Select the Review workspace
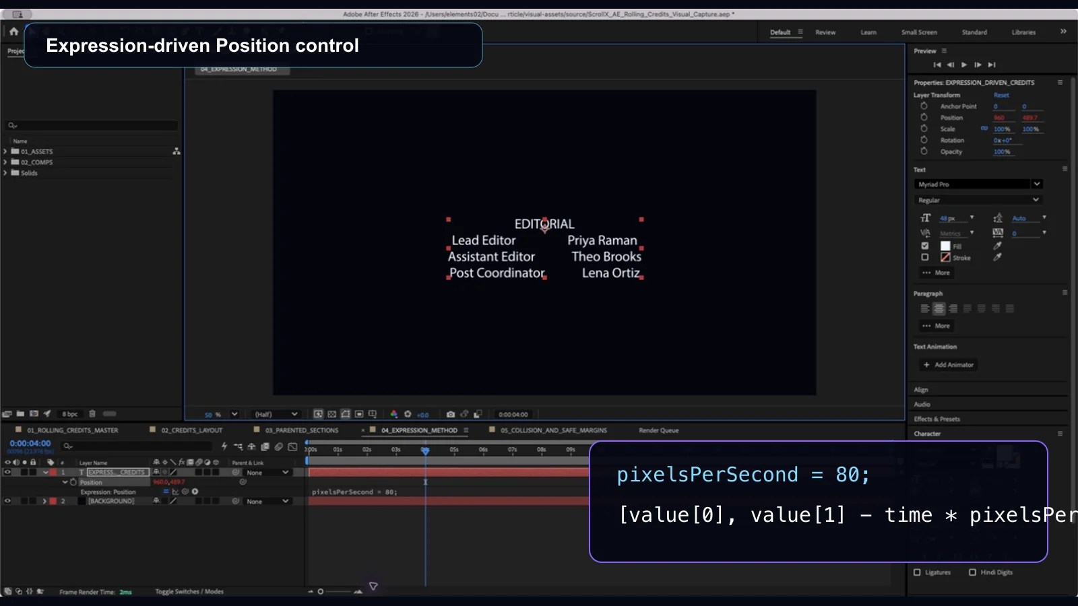The image size is (1078, 606). click(x=825, y=32)
